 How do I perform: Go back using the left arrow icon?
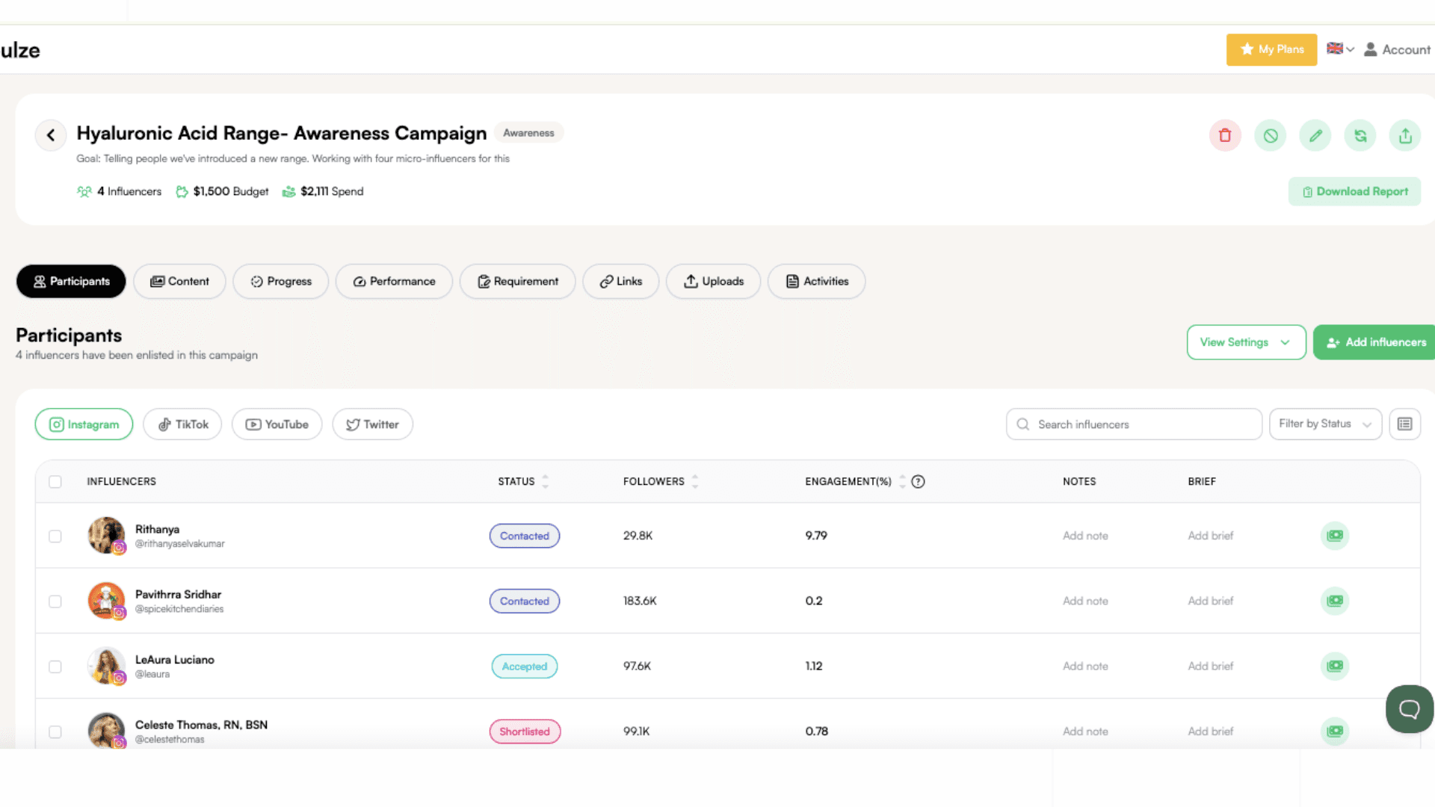(x=51, y=135)
